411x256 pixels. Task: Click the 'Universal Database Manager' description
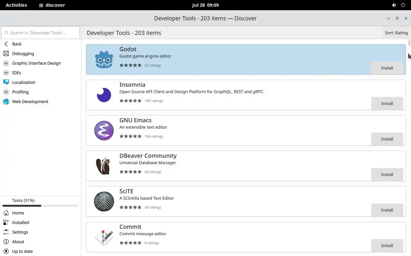(x=148, y=163)
